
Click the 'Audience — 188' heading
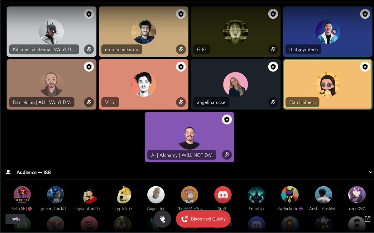[34, 172]
